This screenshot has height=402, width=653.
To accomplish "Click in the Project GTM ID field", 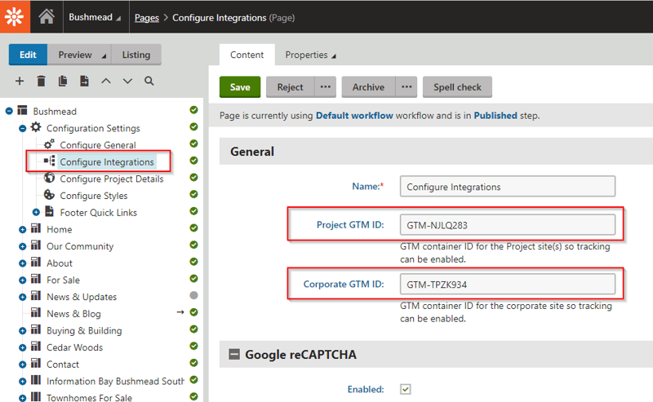I will tap(507, 225).
